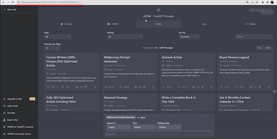The image size is (277, 139).
Task: Click the Midjourney Prompt Generator selected prompt tag
Action: pyautogui.click(x=121, y=117)
